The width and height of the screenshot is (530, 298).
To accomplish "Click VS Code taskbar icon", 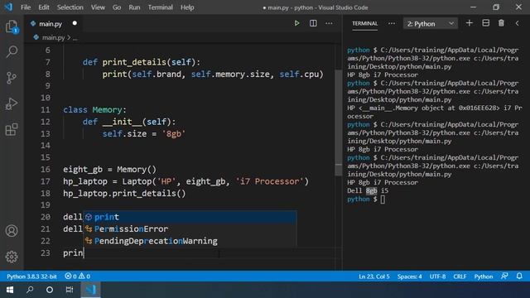I will 90,290.
